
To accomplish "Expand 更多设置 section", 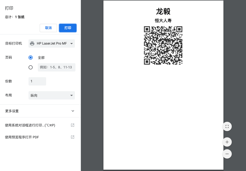I will pos(40,111).
